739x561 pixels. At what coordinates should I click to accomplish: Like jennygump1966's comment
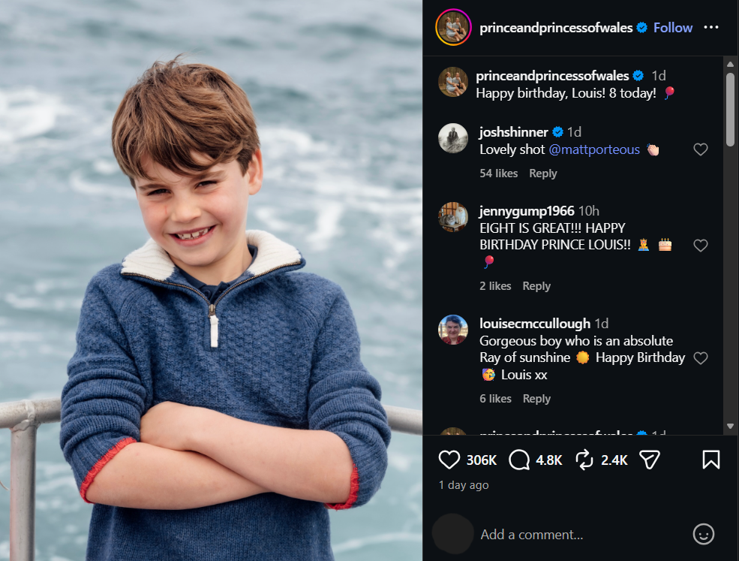point(700,246)
